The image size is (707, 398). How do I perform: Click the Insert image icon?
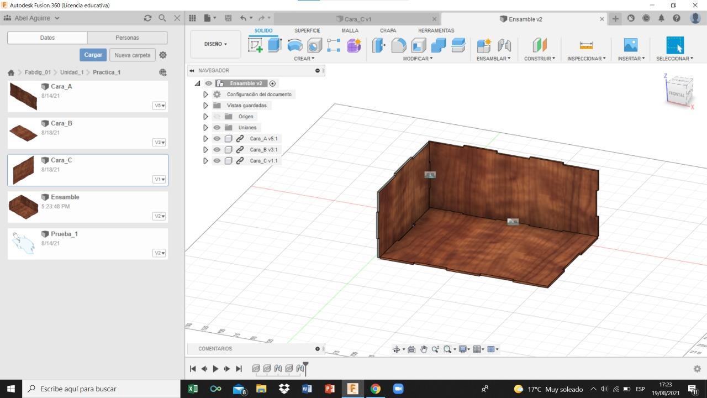click(630, 45)
